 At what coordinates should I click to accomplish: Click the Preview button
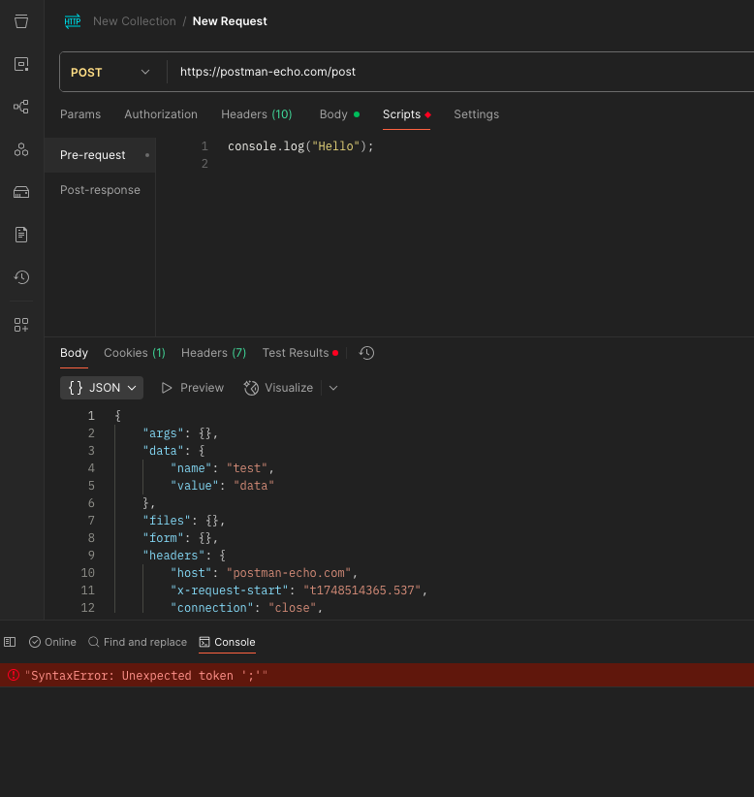(x=192, y=388)
